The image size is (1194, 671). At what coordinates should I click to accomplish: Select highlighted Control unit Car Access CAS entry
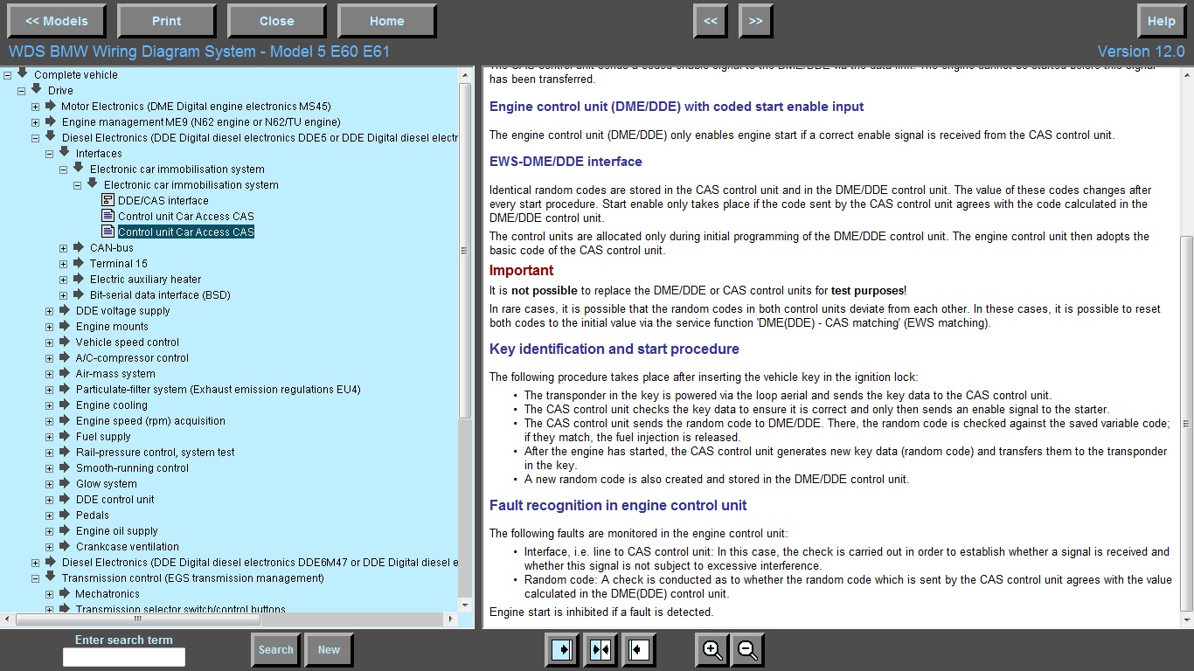click(186, 232)
